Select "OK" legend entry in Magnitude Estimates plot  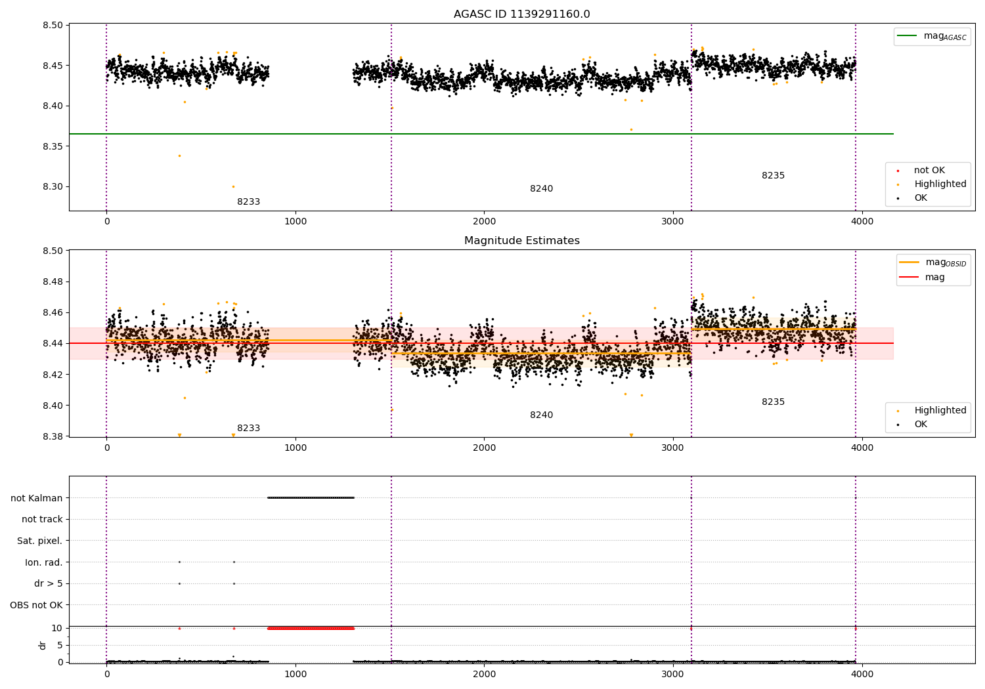[x=921, y=425]
